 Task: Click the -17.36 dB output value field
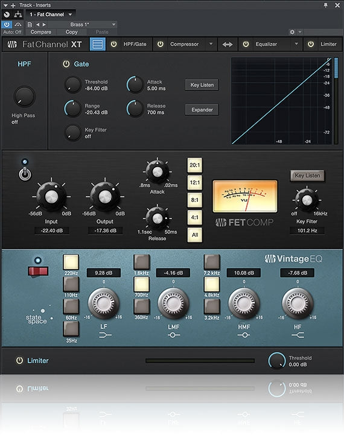106,230
